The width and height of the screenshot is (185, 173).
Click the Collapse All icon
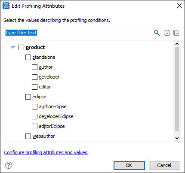176,33
